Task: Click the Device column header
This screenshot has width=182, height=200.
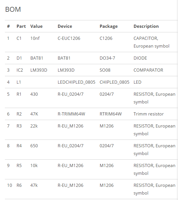Action: pos(65,26)
